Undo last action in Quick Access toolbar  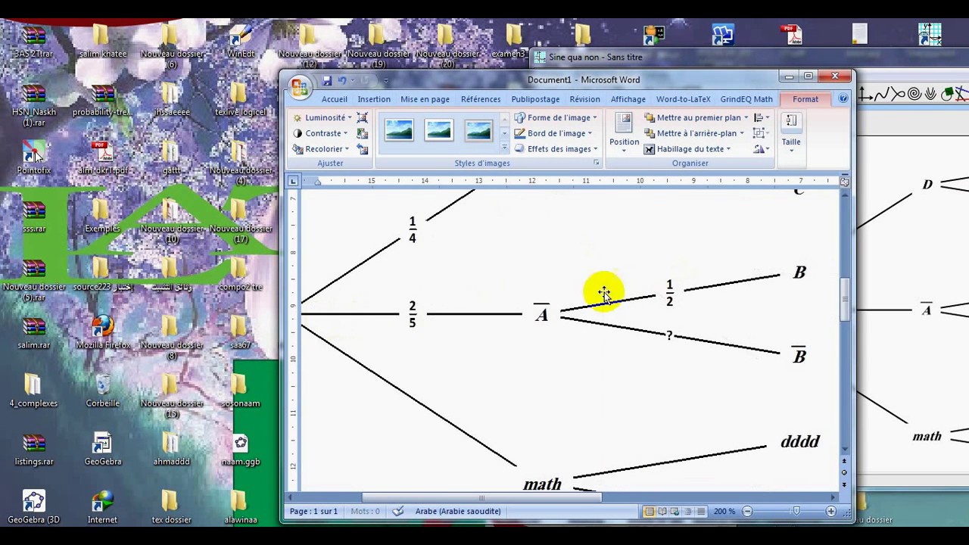click(342, 80)
